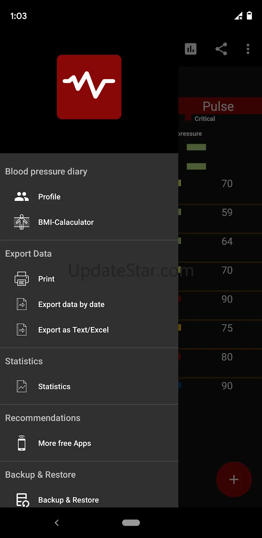Open the BMI-Calaculator body icon
Image resolution: width=262 pixels, height=538 pixels.
(x=22, y=222)
